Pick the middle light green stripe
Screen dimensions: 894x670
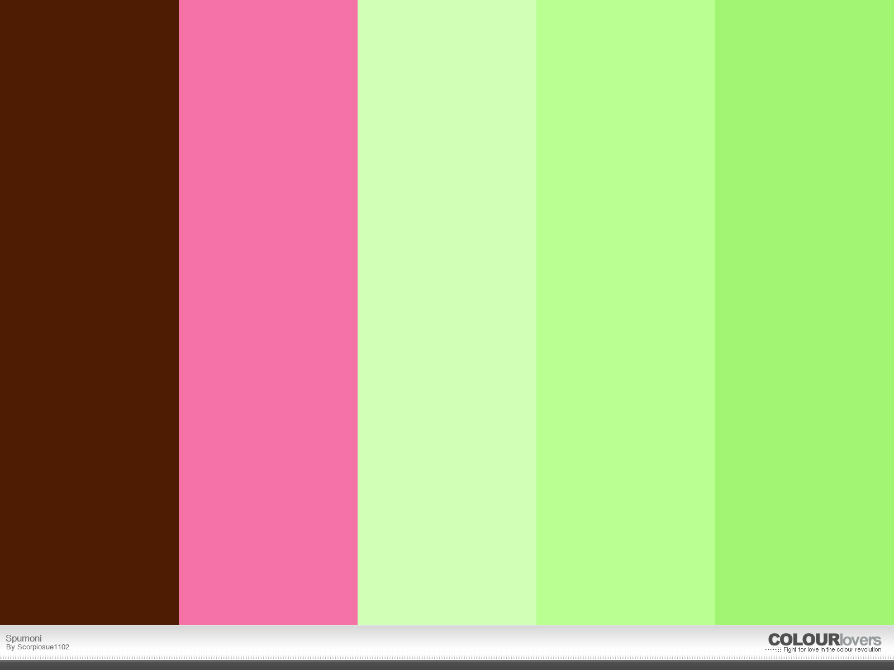click(626, 312)
